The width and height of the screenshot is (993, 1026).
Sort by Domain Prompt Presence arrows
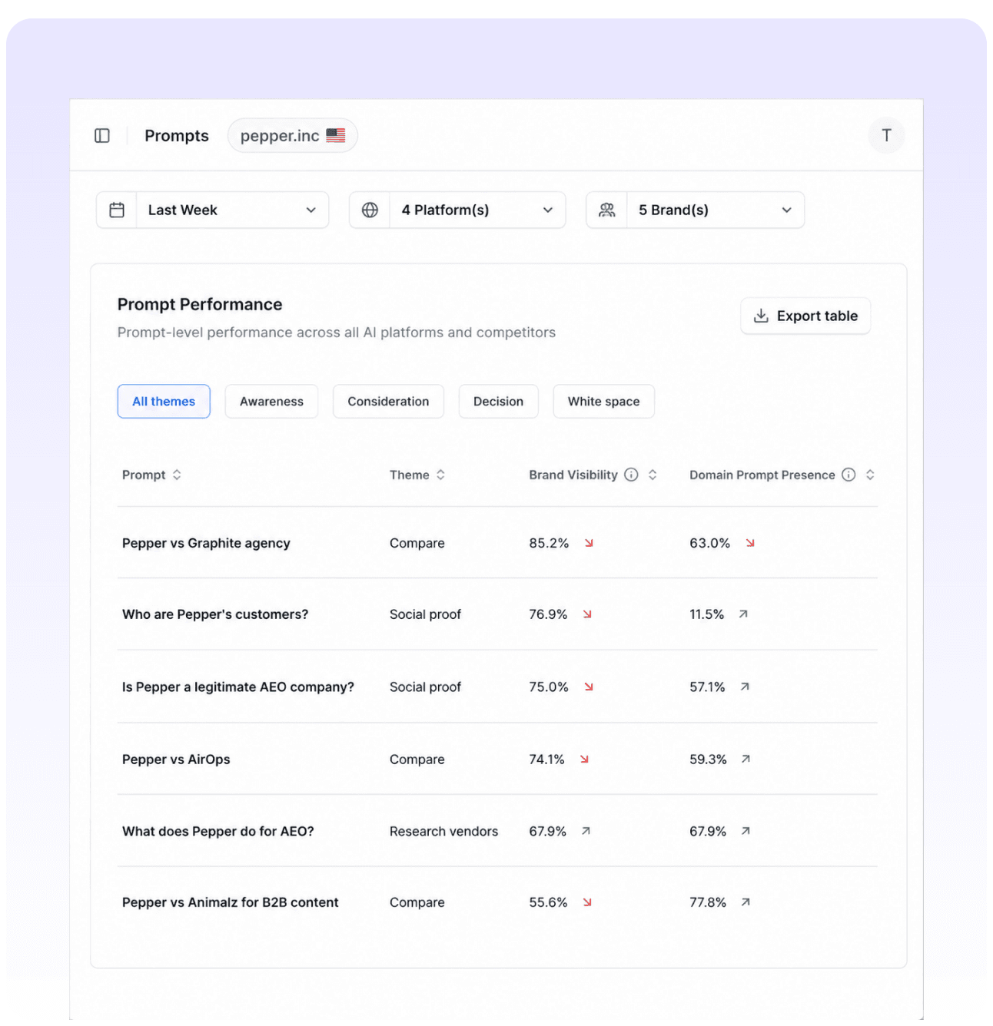(x=870, y=475)
